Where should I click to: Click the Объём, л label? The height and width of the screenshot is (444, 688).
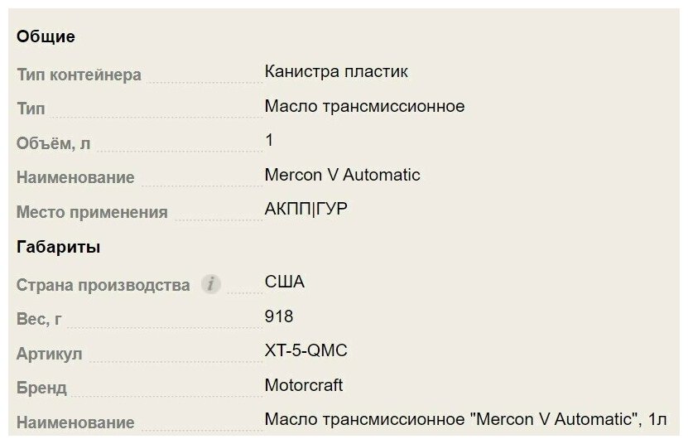pos(54,143)
